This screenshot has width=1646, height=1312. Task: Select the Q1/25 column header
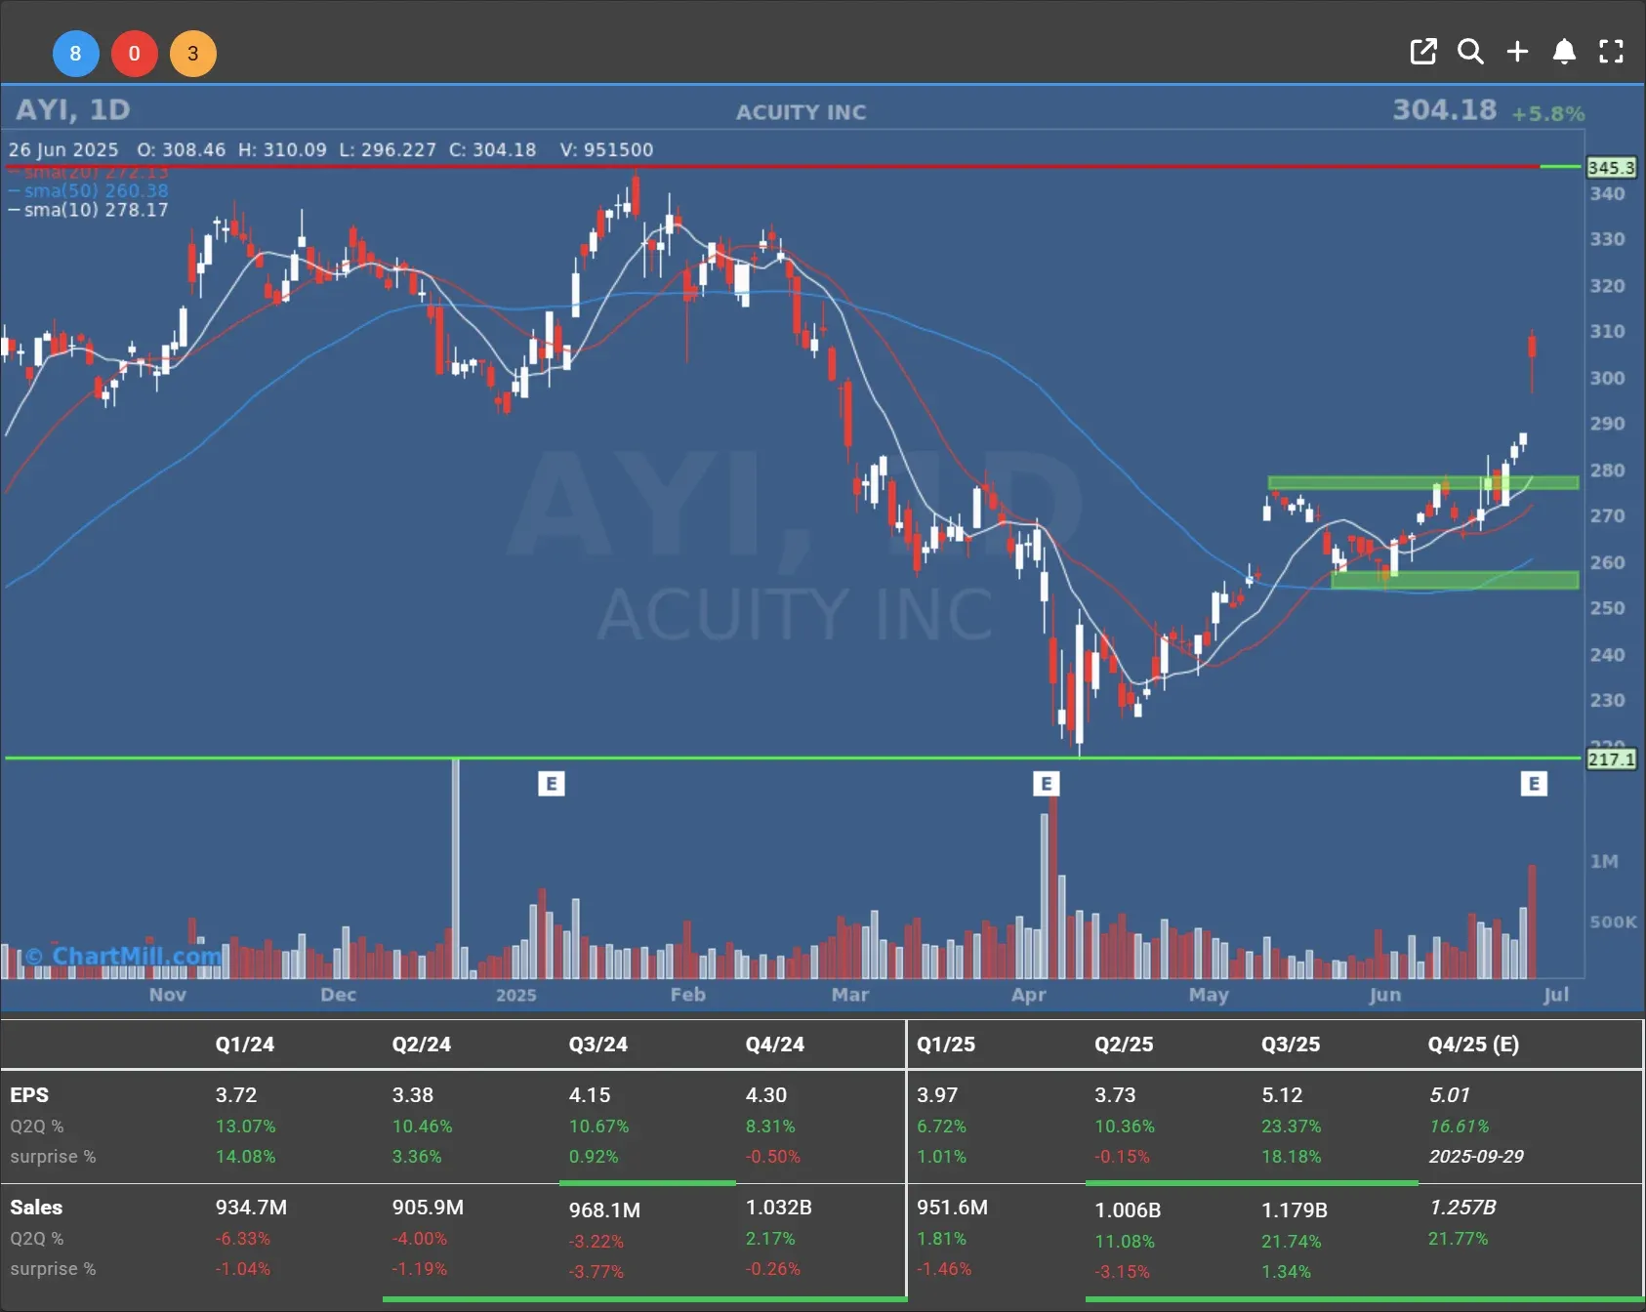[946, 1045]
